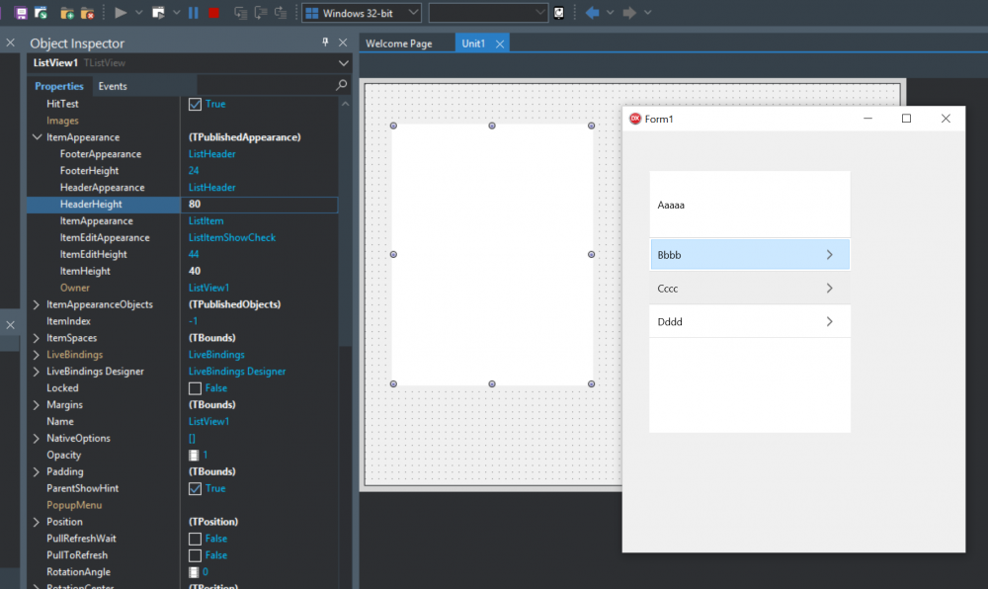
Task: Click the chevron on the Bbbb item
Action: 829,255
